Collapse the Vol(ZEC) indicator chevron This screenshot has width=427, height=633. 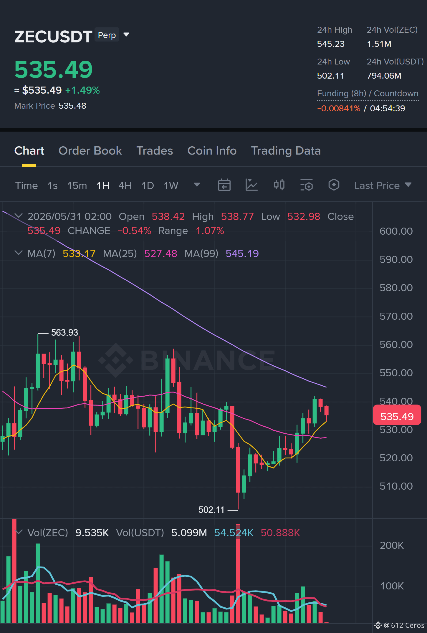[18, 532]
